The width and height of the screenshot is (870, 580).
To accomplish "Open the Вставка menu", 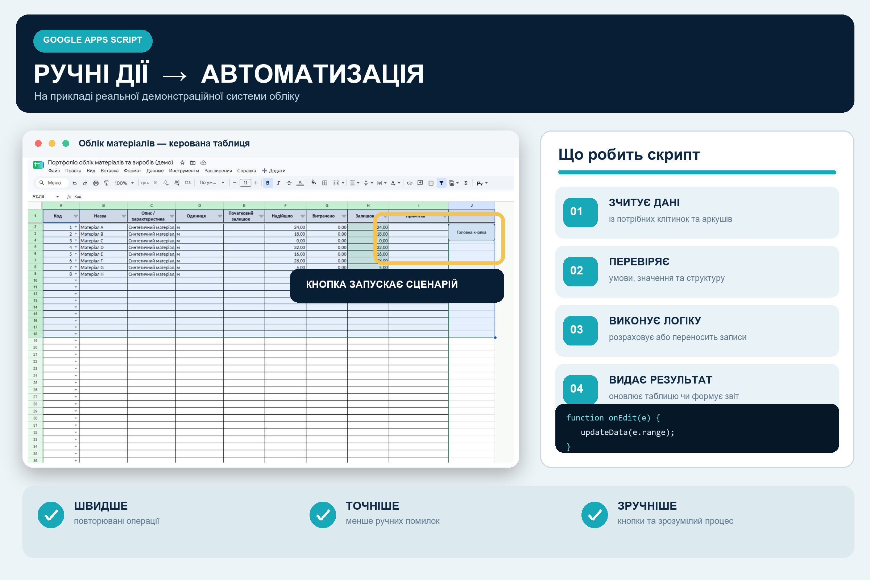I will tap(109, 171).
